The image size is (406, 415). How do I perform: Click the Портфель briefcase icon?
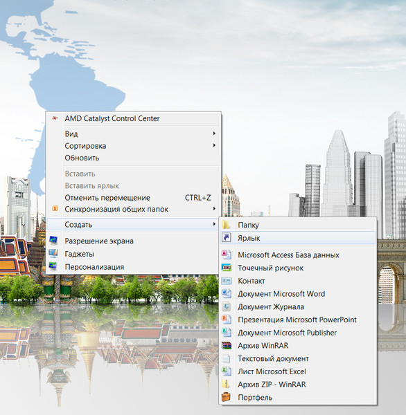click(x=226, y=397)
